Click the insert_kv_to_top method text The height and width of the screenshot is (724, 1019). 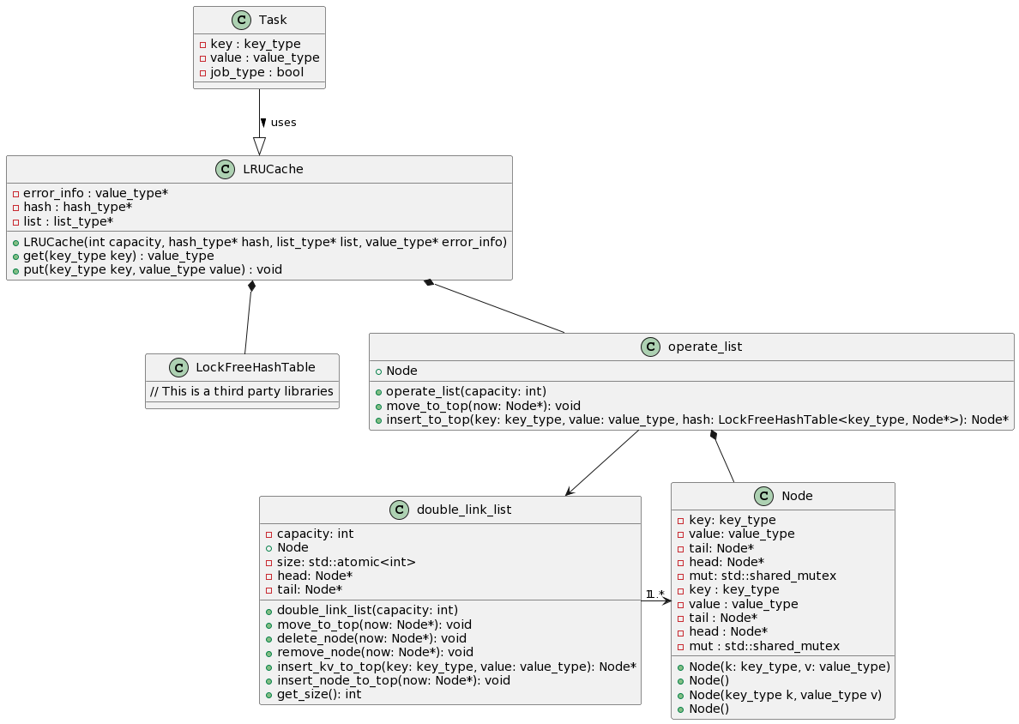click(456, 667)
